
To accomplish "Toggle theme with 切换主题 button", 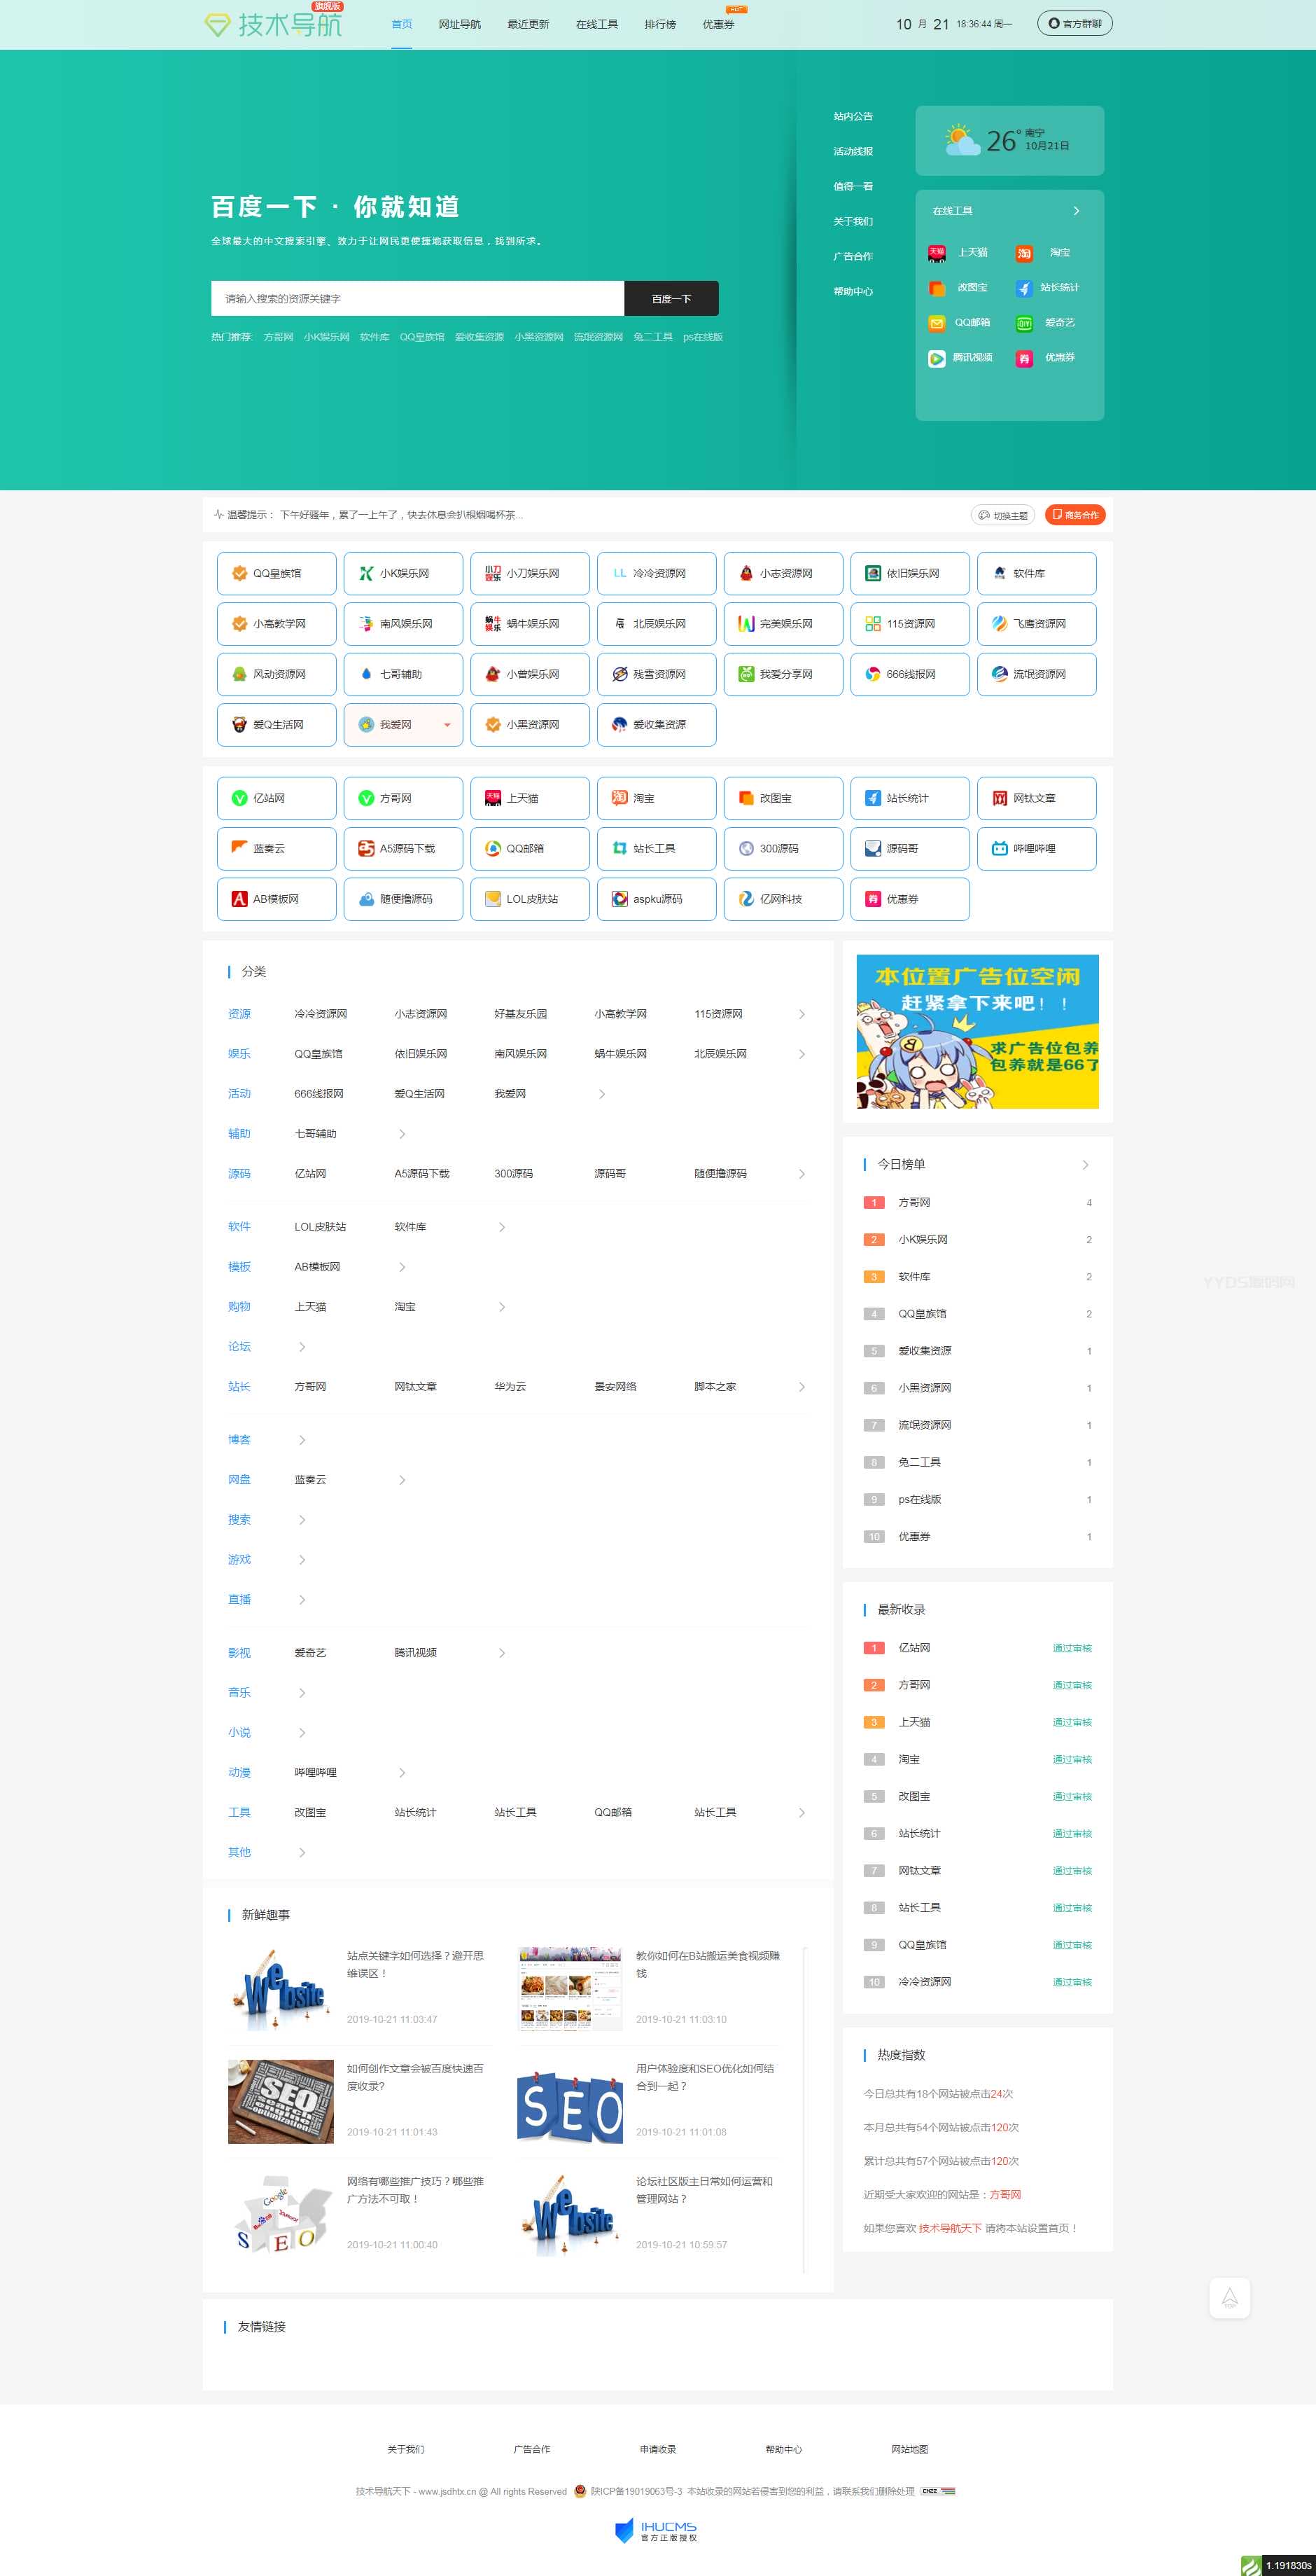I will tap(1003, 515).
